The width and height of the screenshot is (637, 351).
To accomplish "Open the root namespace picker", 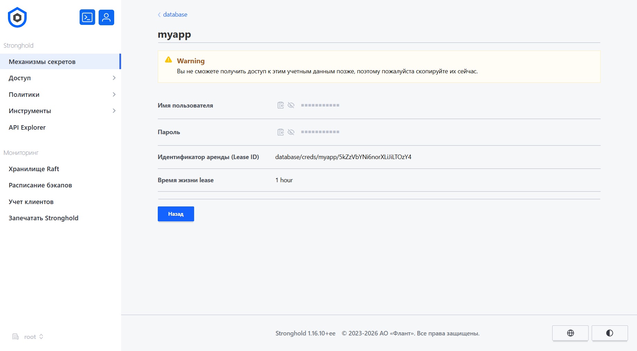I will tap(33, 337).
